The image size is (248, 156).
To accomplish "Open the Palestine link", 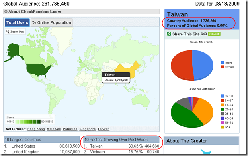I will (70, 129).
